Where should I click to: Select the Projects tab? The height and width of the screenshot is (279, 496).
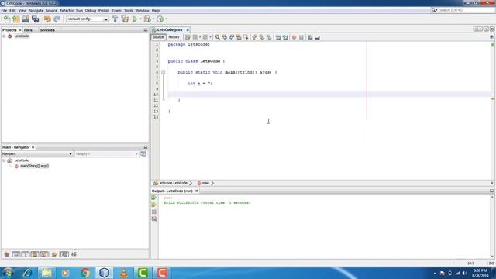[9, 30]
